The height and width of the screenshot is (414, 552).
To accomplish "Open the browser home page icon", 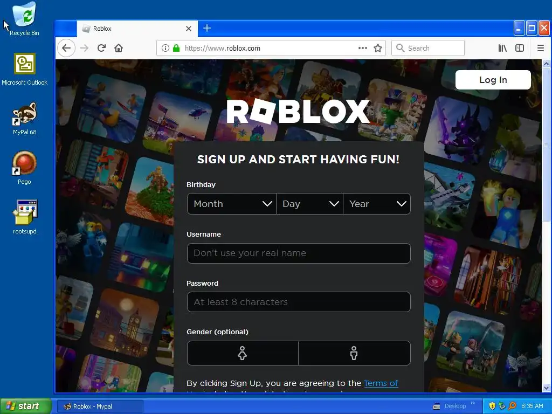I will tap(119, 48).
